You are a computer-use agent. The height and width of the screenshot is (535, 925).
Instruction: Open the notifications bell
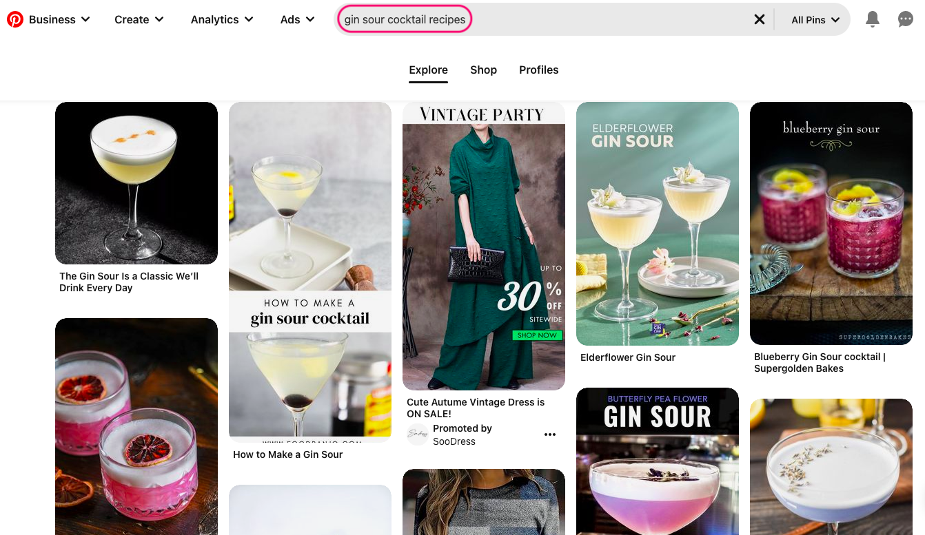[x=873, y=19]
